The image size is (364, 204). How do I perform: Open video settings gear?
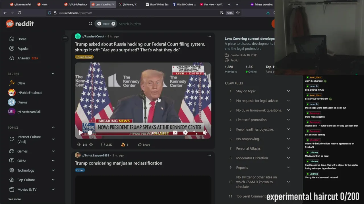coord(185,133)
